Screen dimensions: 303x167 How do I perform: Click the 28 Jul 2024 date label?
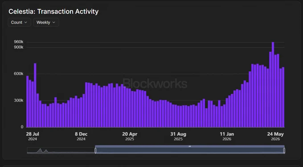[33, 136]
